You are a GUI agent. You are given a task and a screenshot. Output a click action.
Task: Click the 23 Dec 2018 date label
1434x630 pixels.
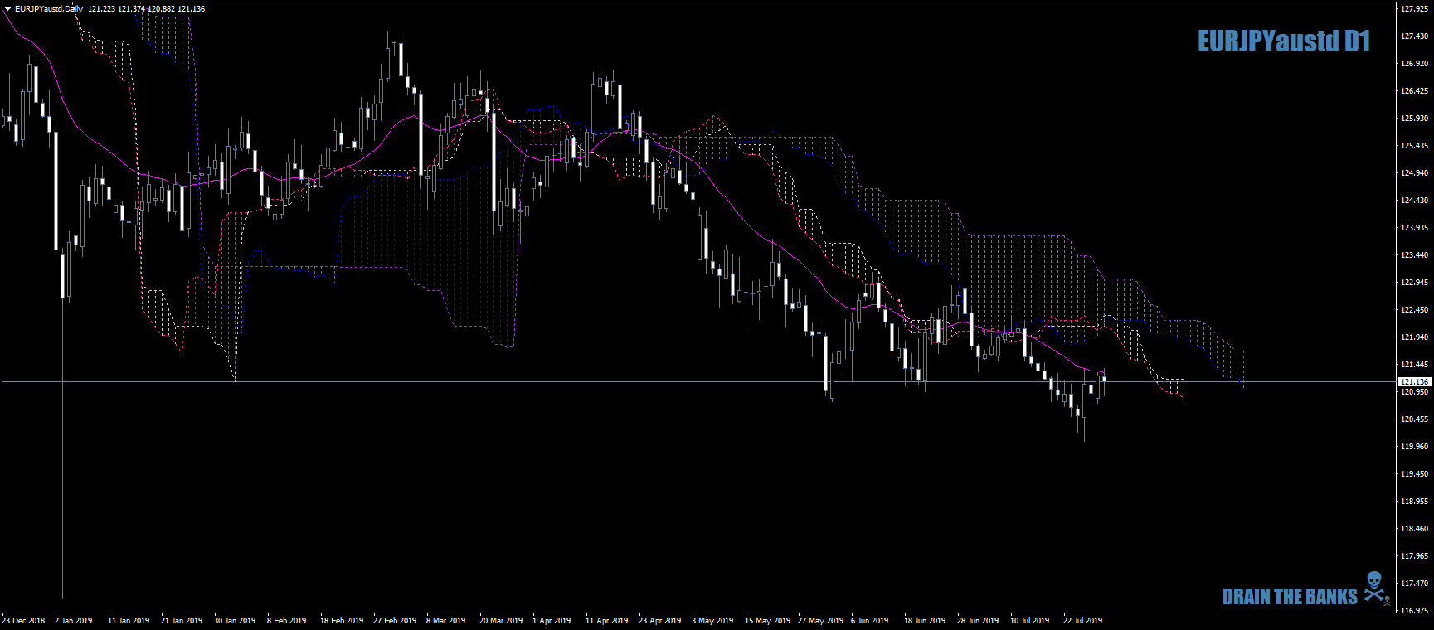click(x=23, y=621)
